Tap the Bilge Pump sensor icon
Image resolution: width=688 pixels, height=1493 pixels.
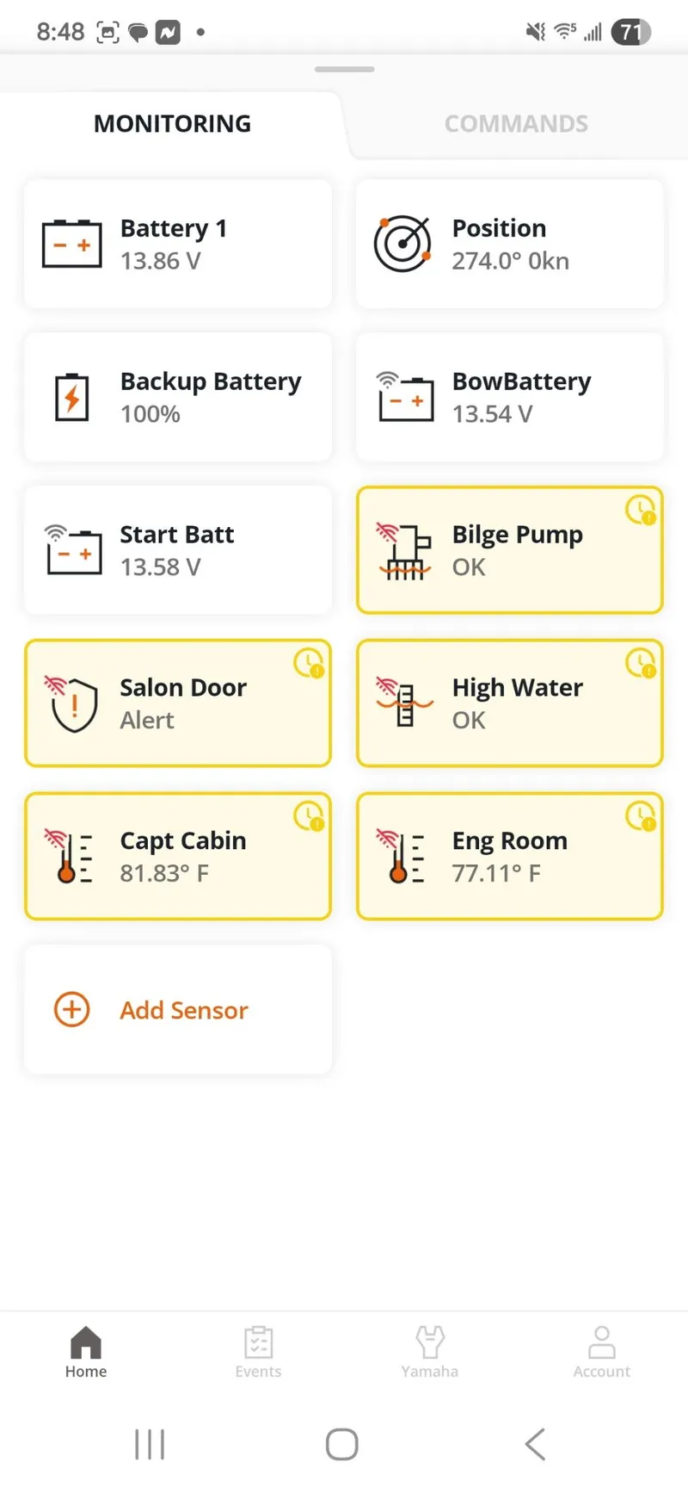tap(403, 551)
